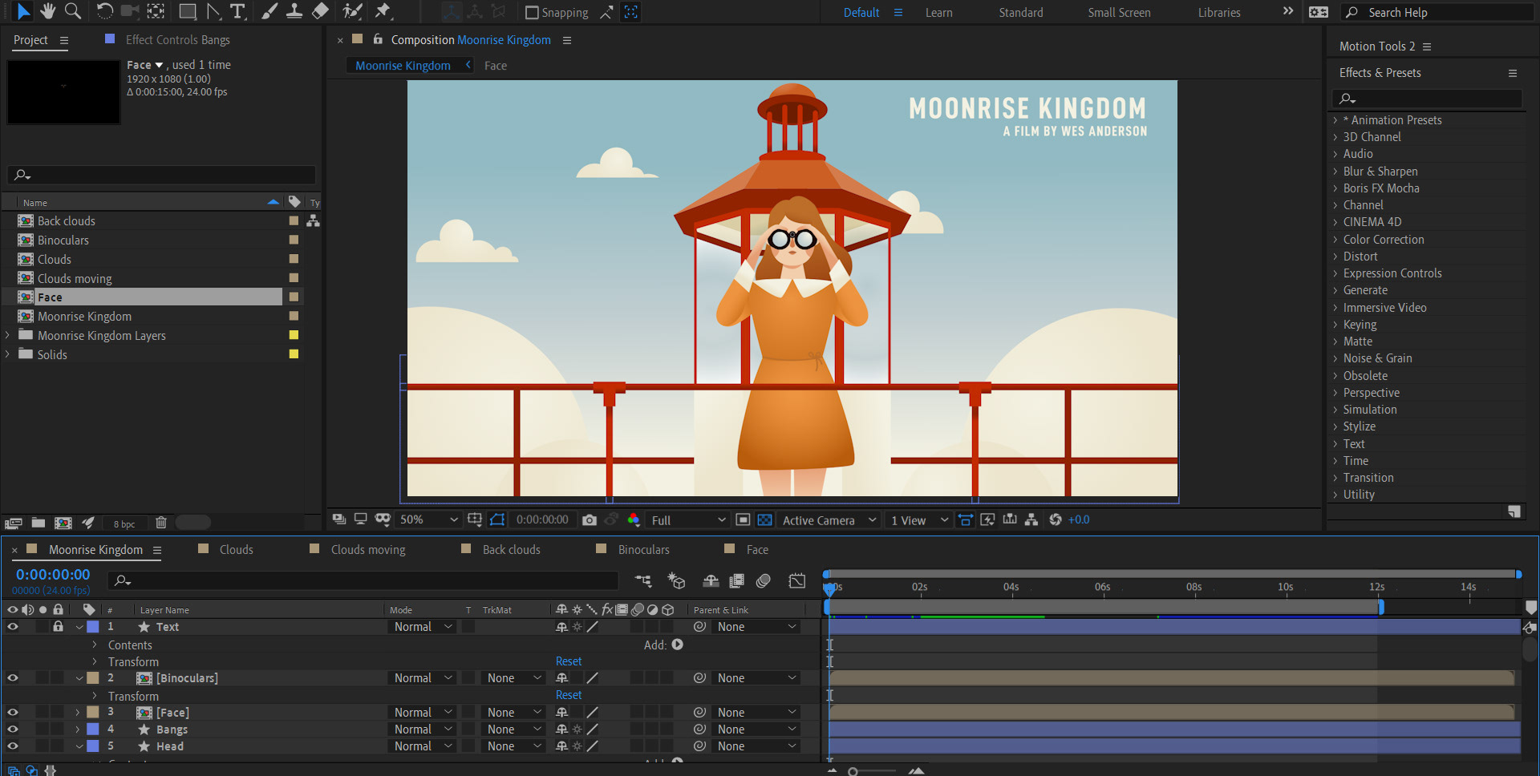This screenshot has width=1540, height=776.
Task: Hide the Bangs layer eye icon
Action: pos(13,730)
